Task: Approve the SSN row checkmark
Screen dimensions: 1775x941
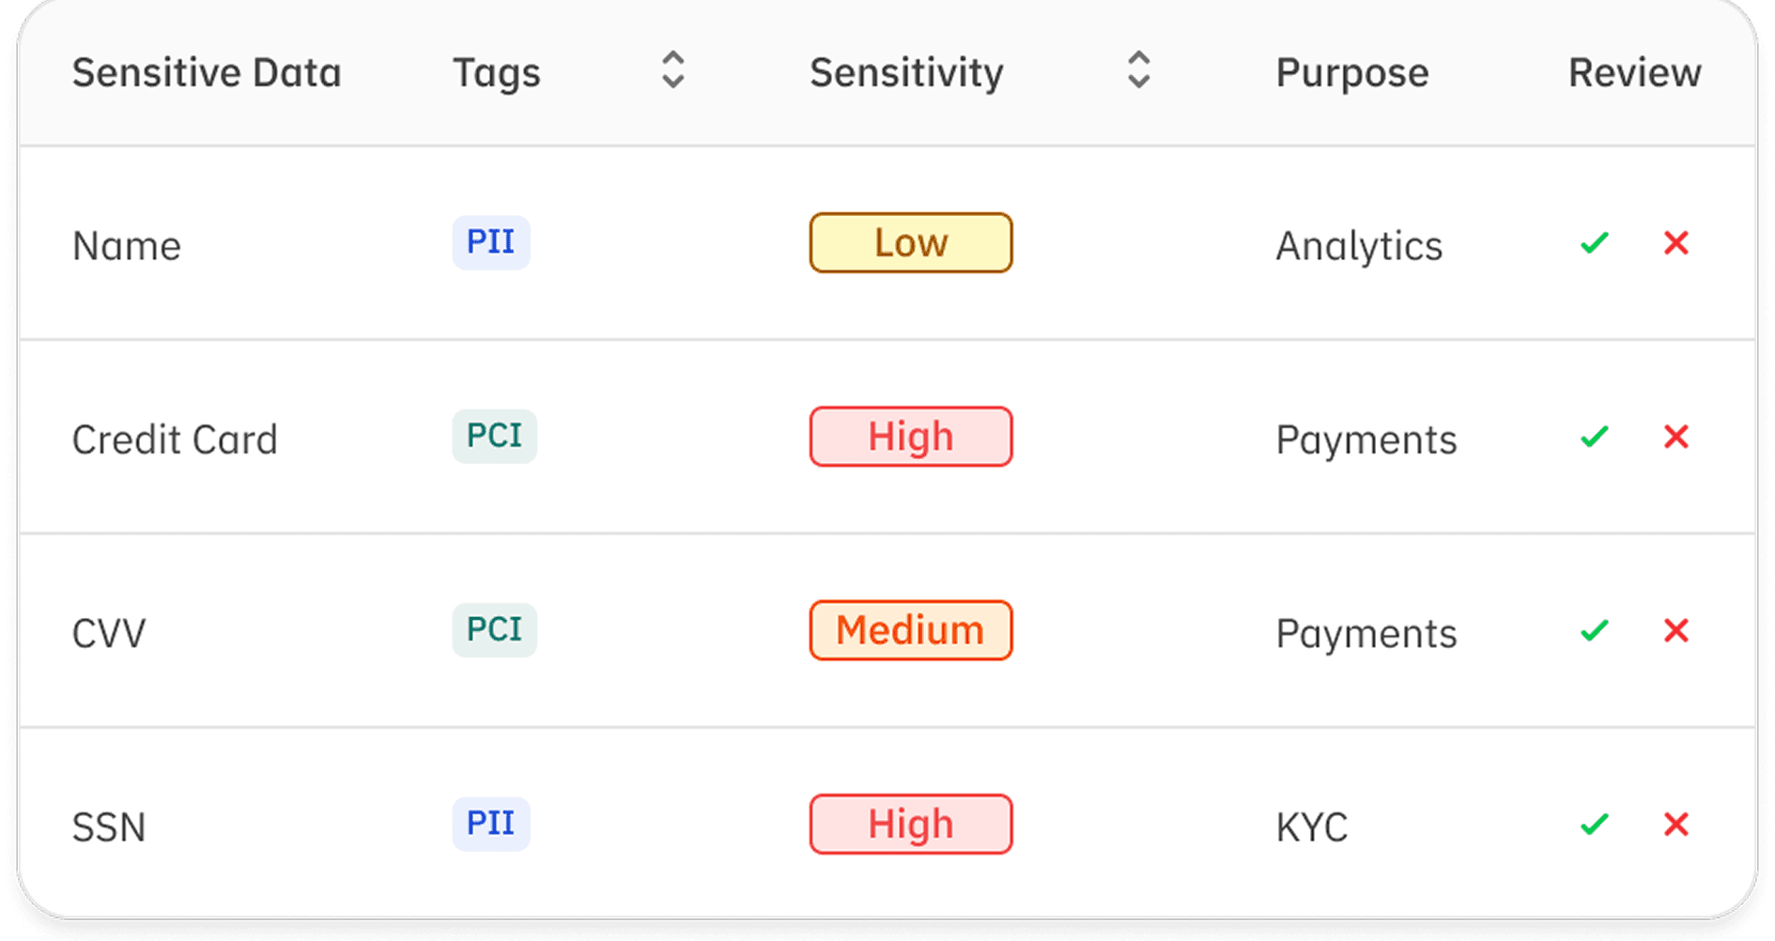Action: click(x=1595, y=825)
